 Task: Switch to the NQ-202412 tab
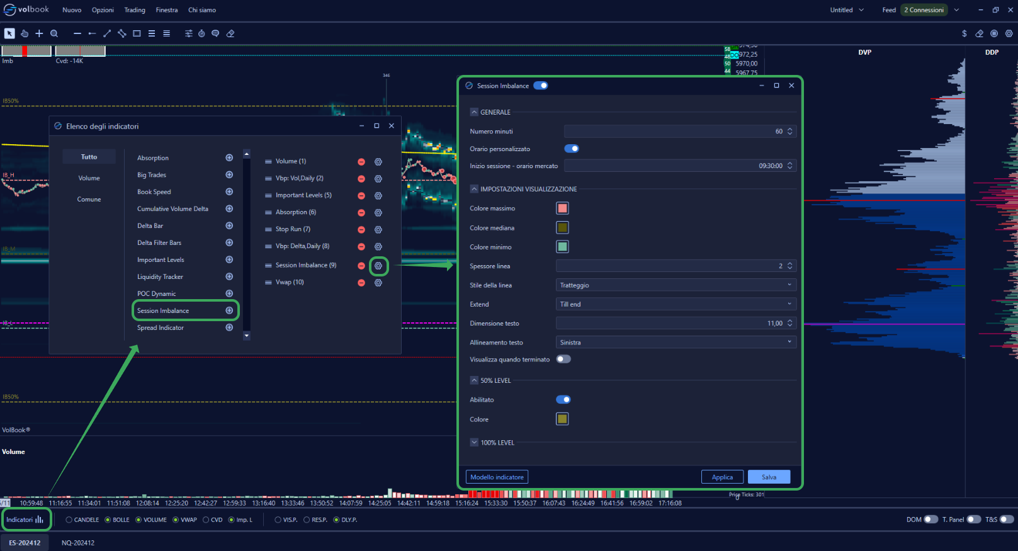click(78, 543)
